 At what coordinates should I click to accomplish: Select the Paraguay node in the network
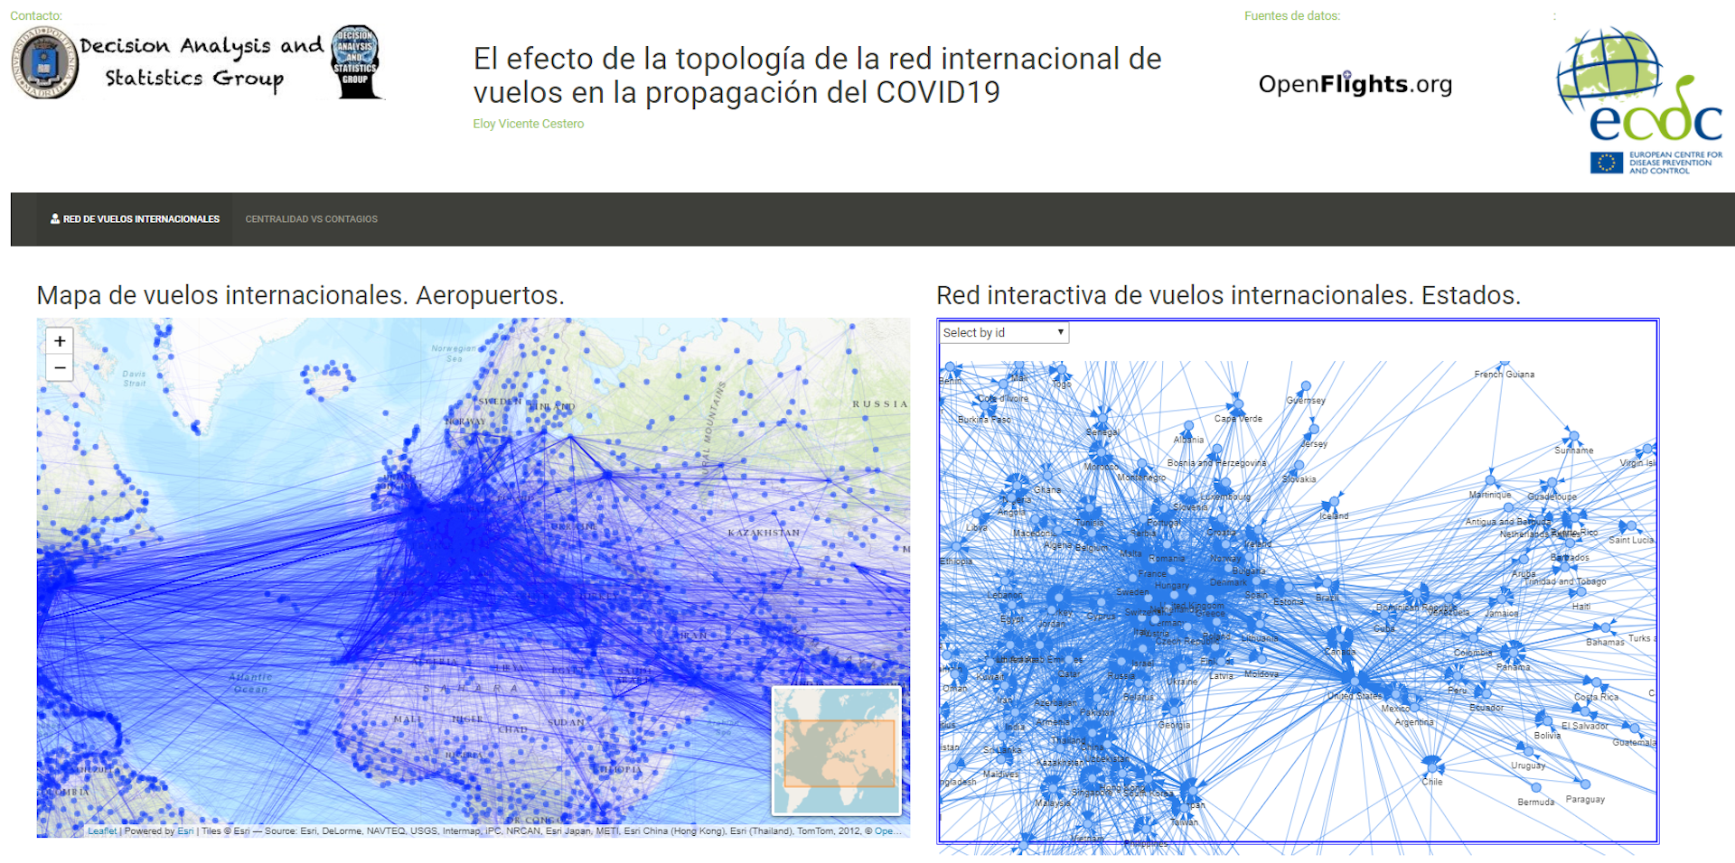point(1584,784)
